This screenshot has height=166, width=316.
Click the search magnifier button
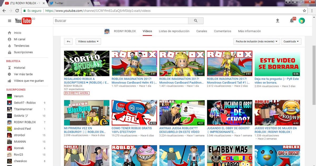click(x=196, y=21)
